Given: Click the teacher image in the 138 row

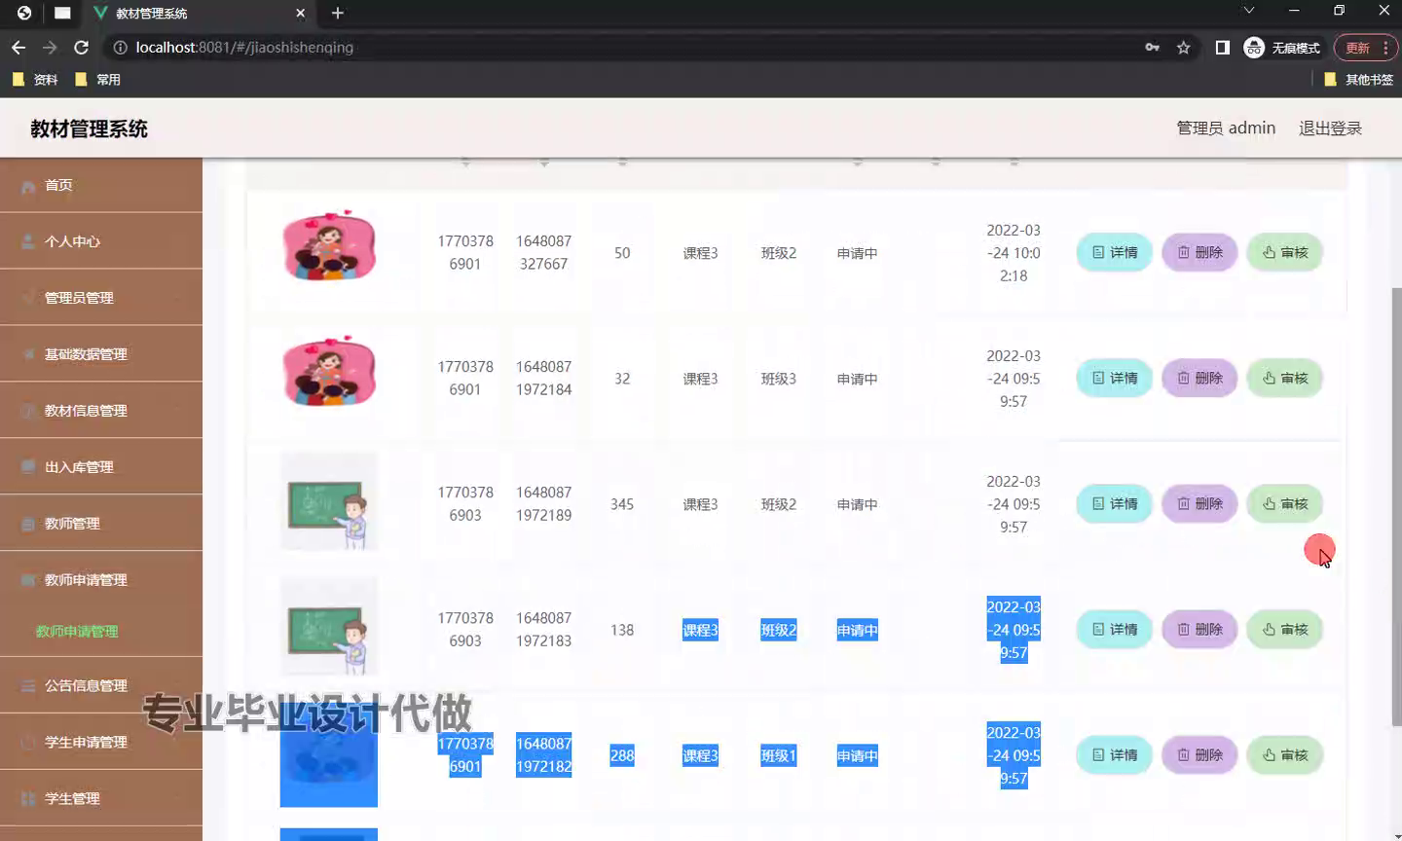Looking at the screenshot, I should (329, 627).
